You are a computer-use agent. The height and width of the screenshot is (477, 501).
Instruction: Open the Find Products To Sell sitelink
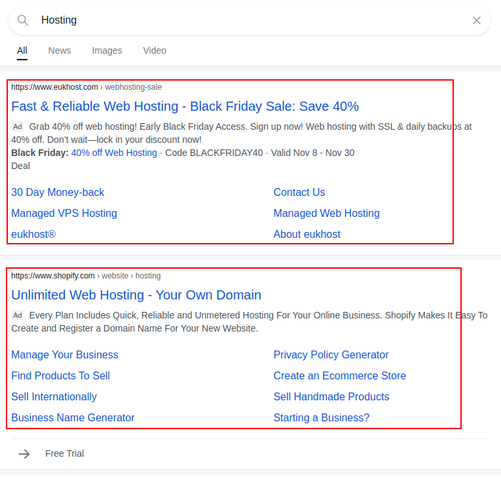pyautogui.click(x=60, y=375)
